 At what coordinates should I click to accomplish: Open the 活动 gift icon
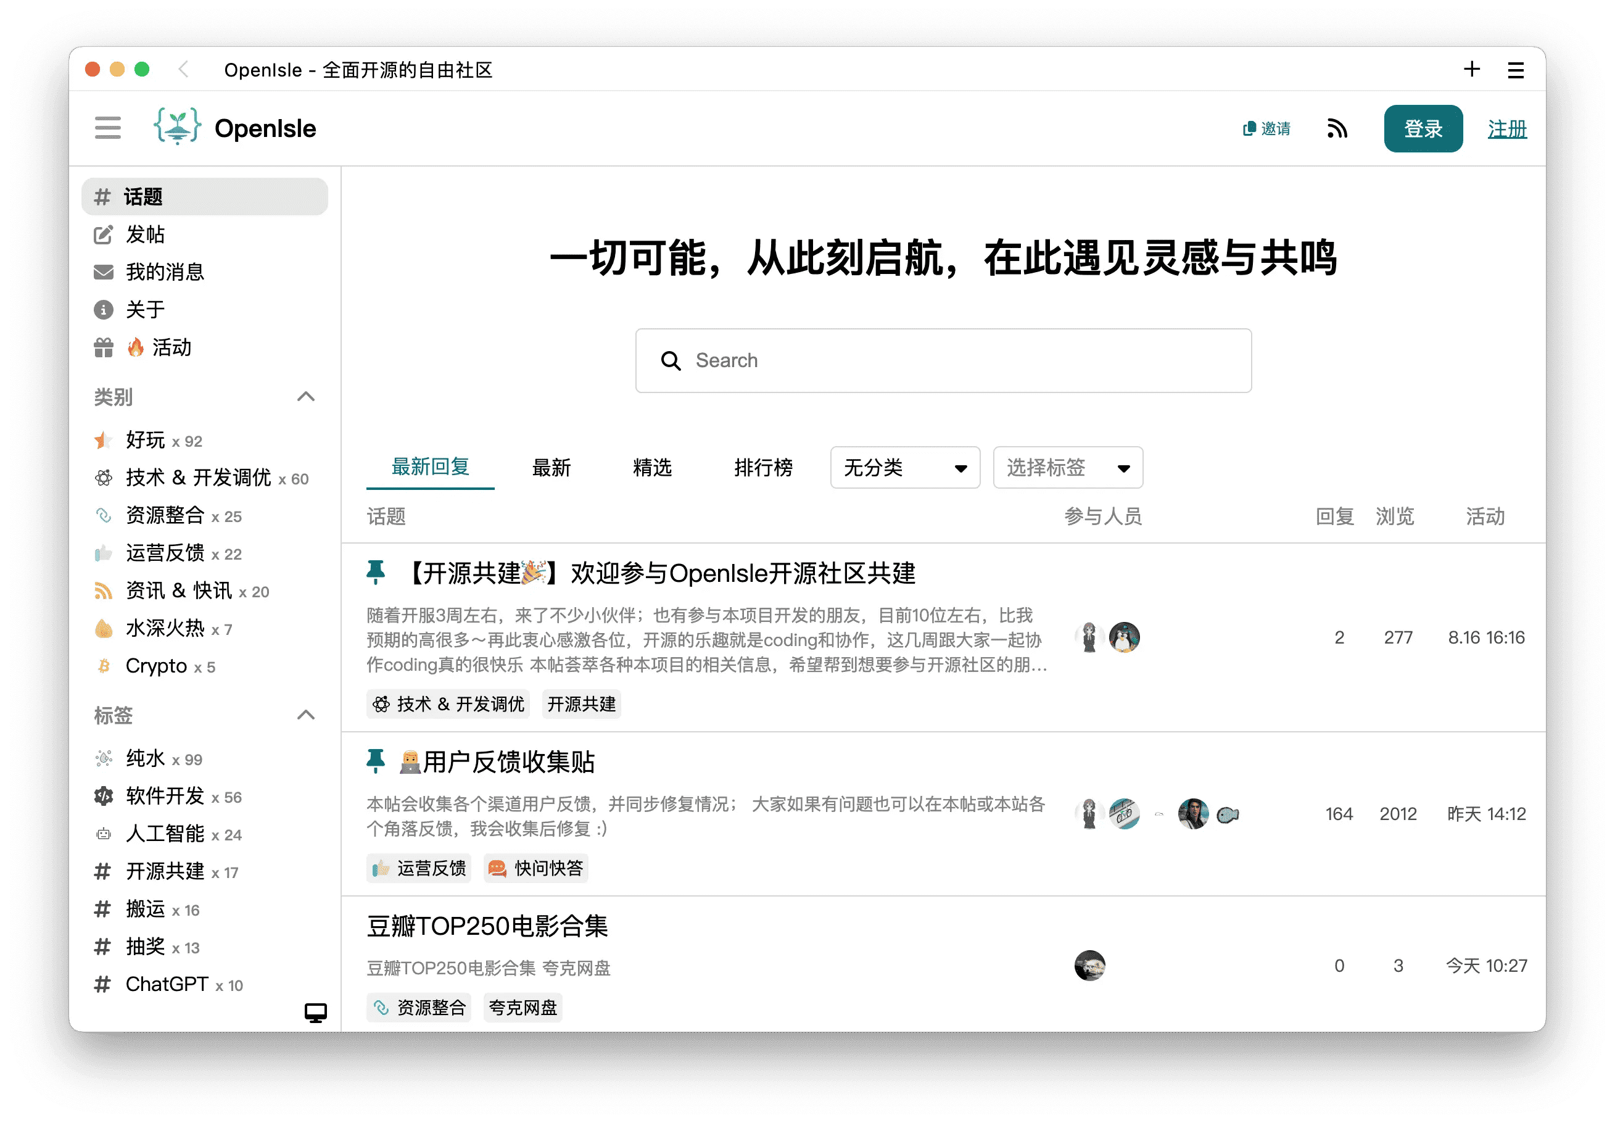[x=104, y=347]
